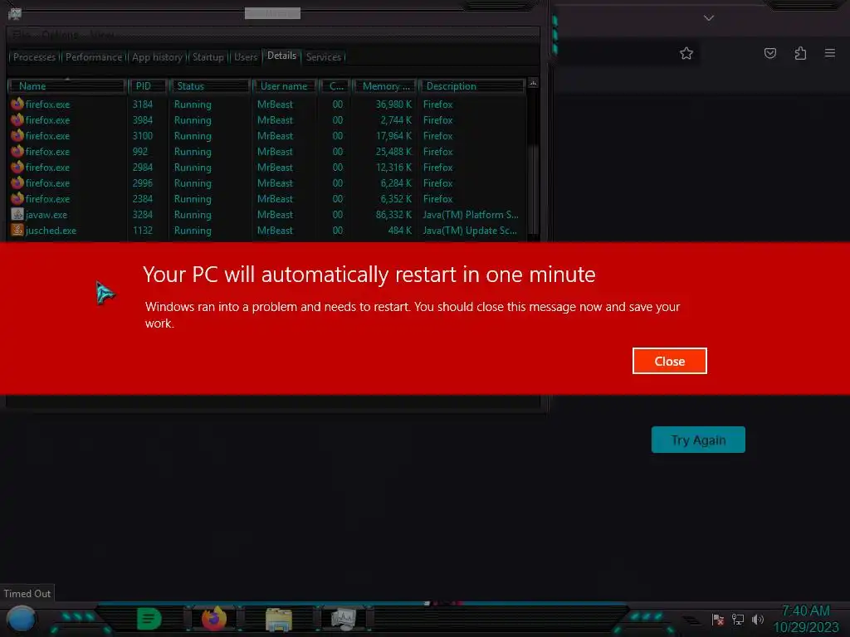This screenshot has width=850, height=637.
Task: Sort by the Description column header
Action: click(x=472, y=86)
